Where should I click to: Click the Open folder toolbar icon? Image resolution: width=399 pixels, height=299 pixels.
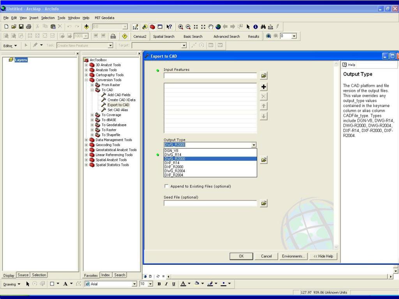[x=14, y=26]
